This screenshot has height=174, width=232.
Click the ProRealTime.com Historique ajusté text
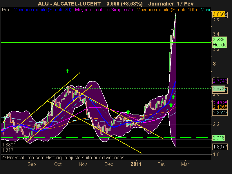[x=63, y=157]
